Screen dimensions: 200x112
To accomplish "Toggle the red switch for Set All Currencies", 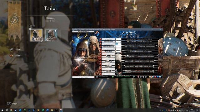I will tap(101, 44).
